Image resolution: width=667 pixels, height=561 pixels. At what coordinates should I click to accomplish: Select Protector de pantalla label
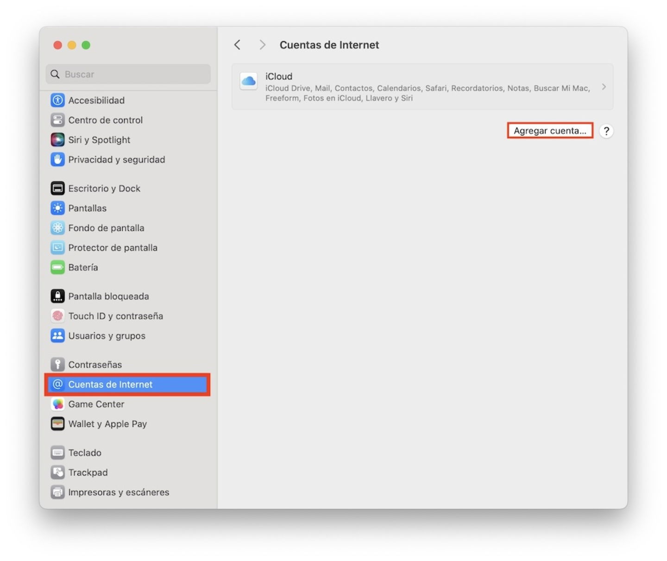(x=113, y=247)
